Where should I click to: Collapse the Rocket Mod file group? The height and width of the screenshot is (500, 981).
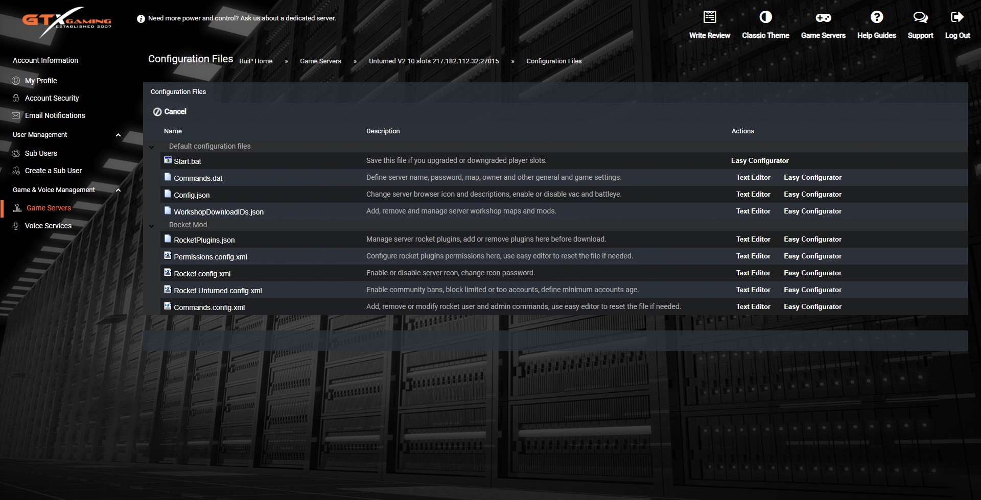click(x=152, y=226)
